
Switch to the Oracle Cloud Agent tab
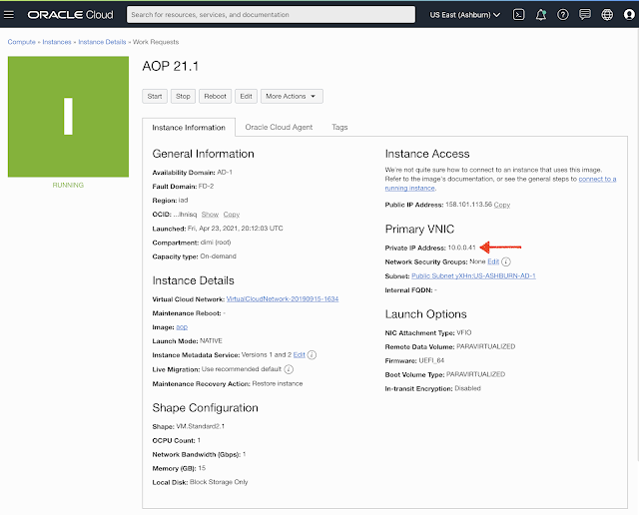pyautogui.click(x=279, y=127)
